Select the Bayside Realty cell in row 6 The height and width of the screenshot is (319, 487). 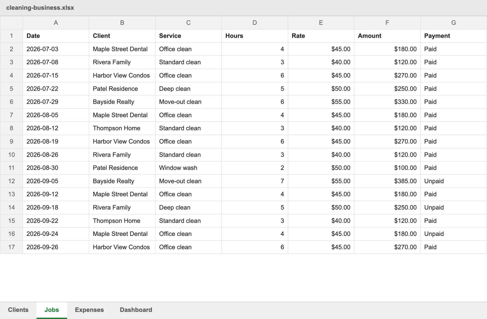[x=122, y=102]
